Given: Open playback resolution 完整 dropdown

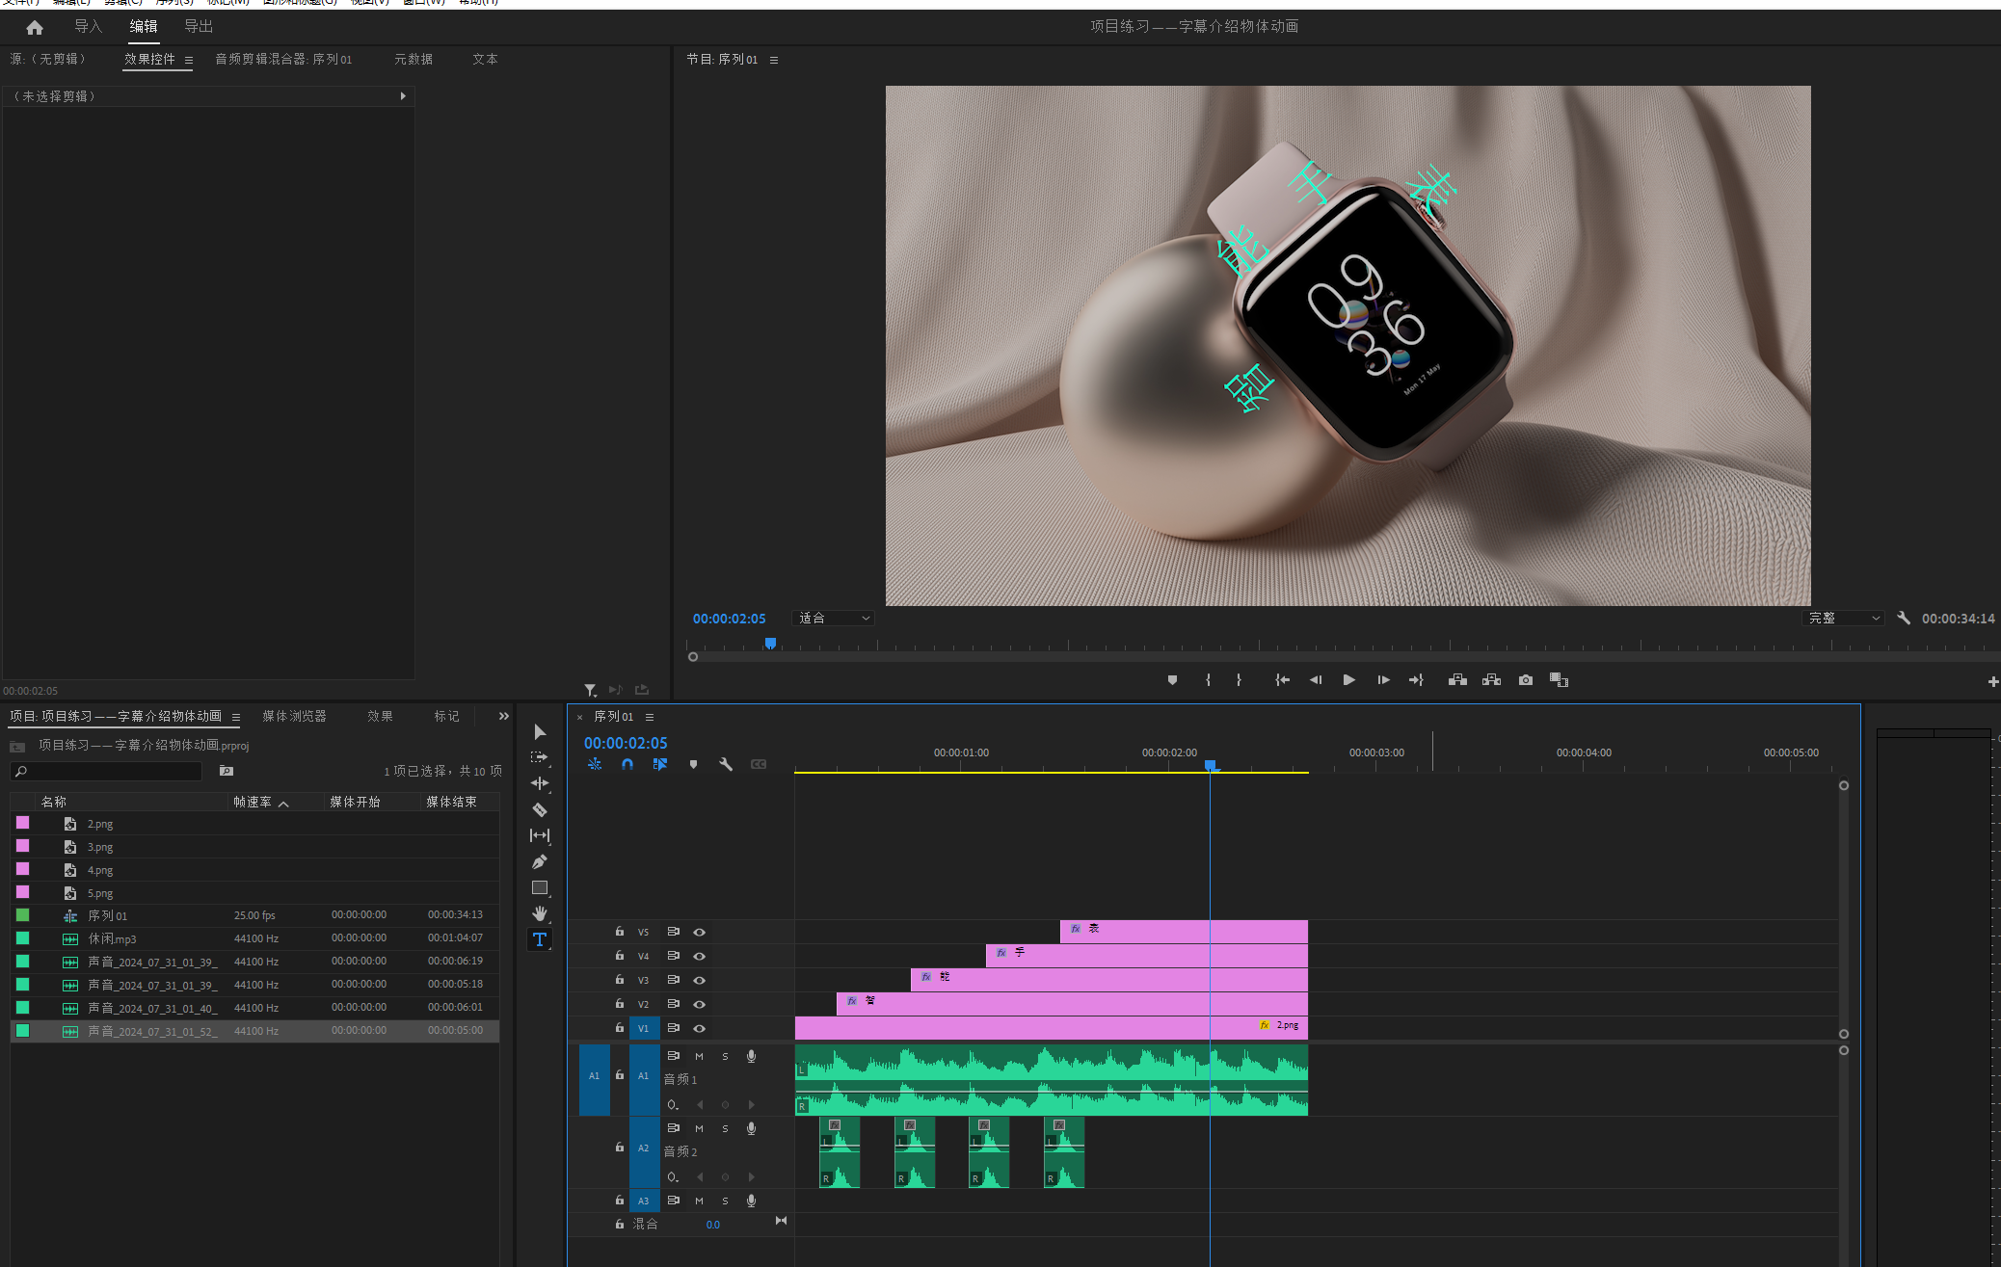Looking at the screenshot, I should click(x=1842, y=619).
